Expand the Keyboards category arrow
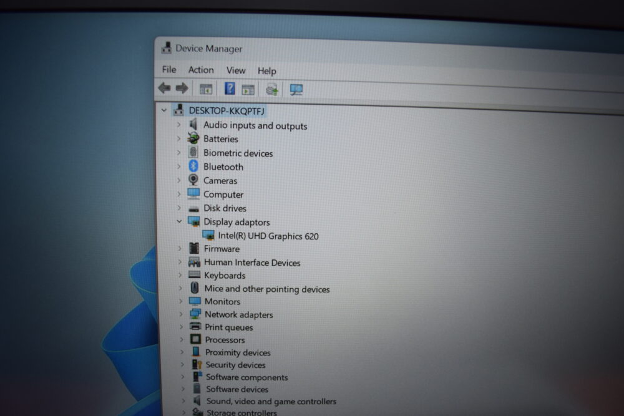 click(x=180, y=275)
